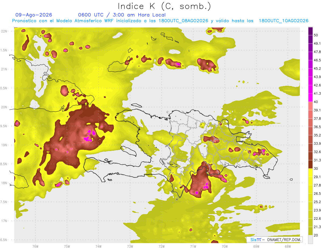
Task: Click the salmon swatch between 39.1 and 40
Action: click(x=310, y=106)
